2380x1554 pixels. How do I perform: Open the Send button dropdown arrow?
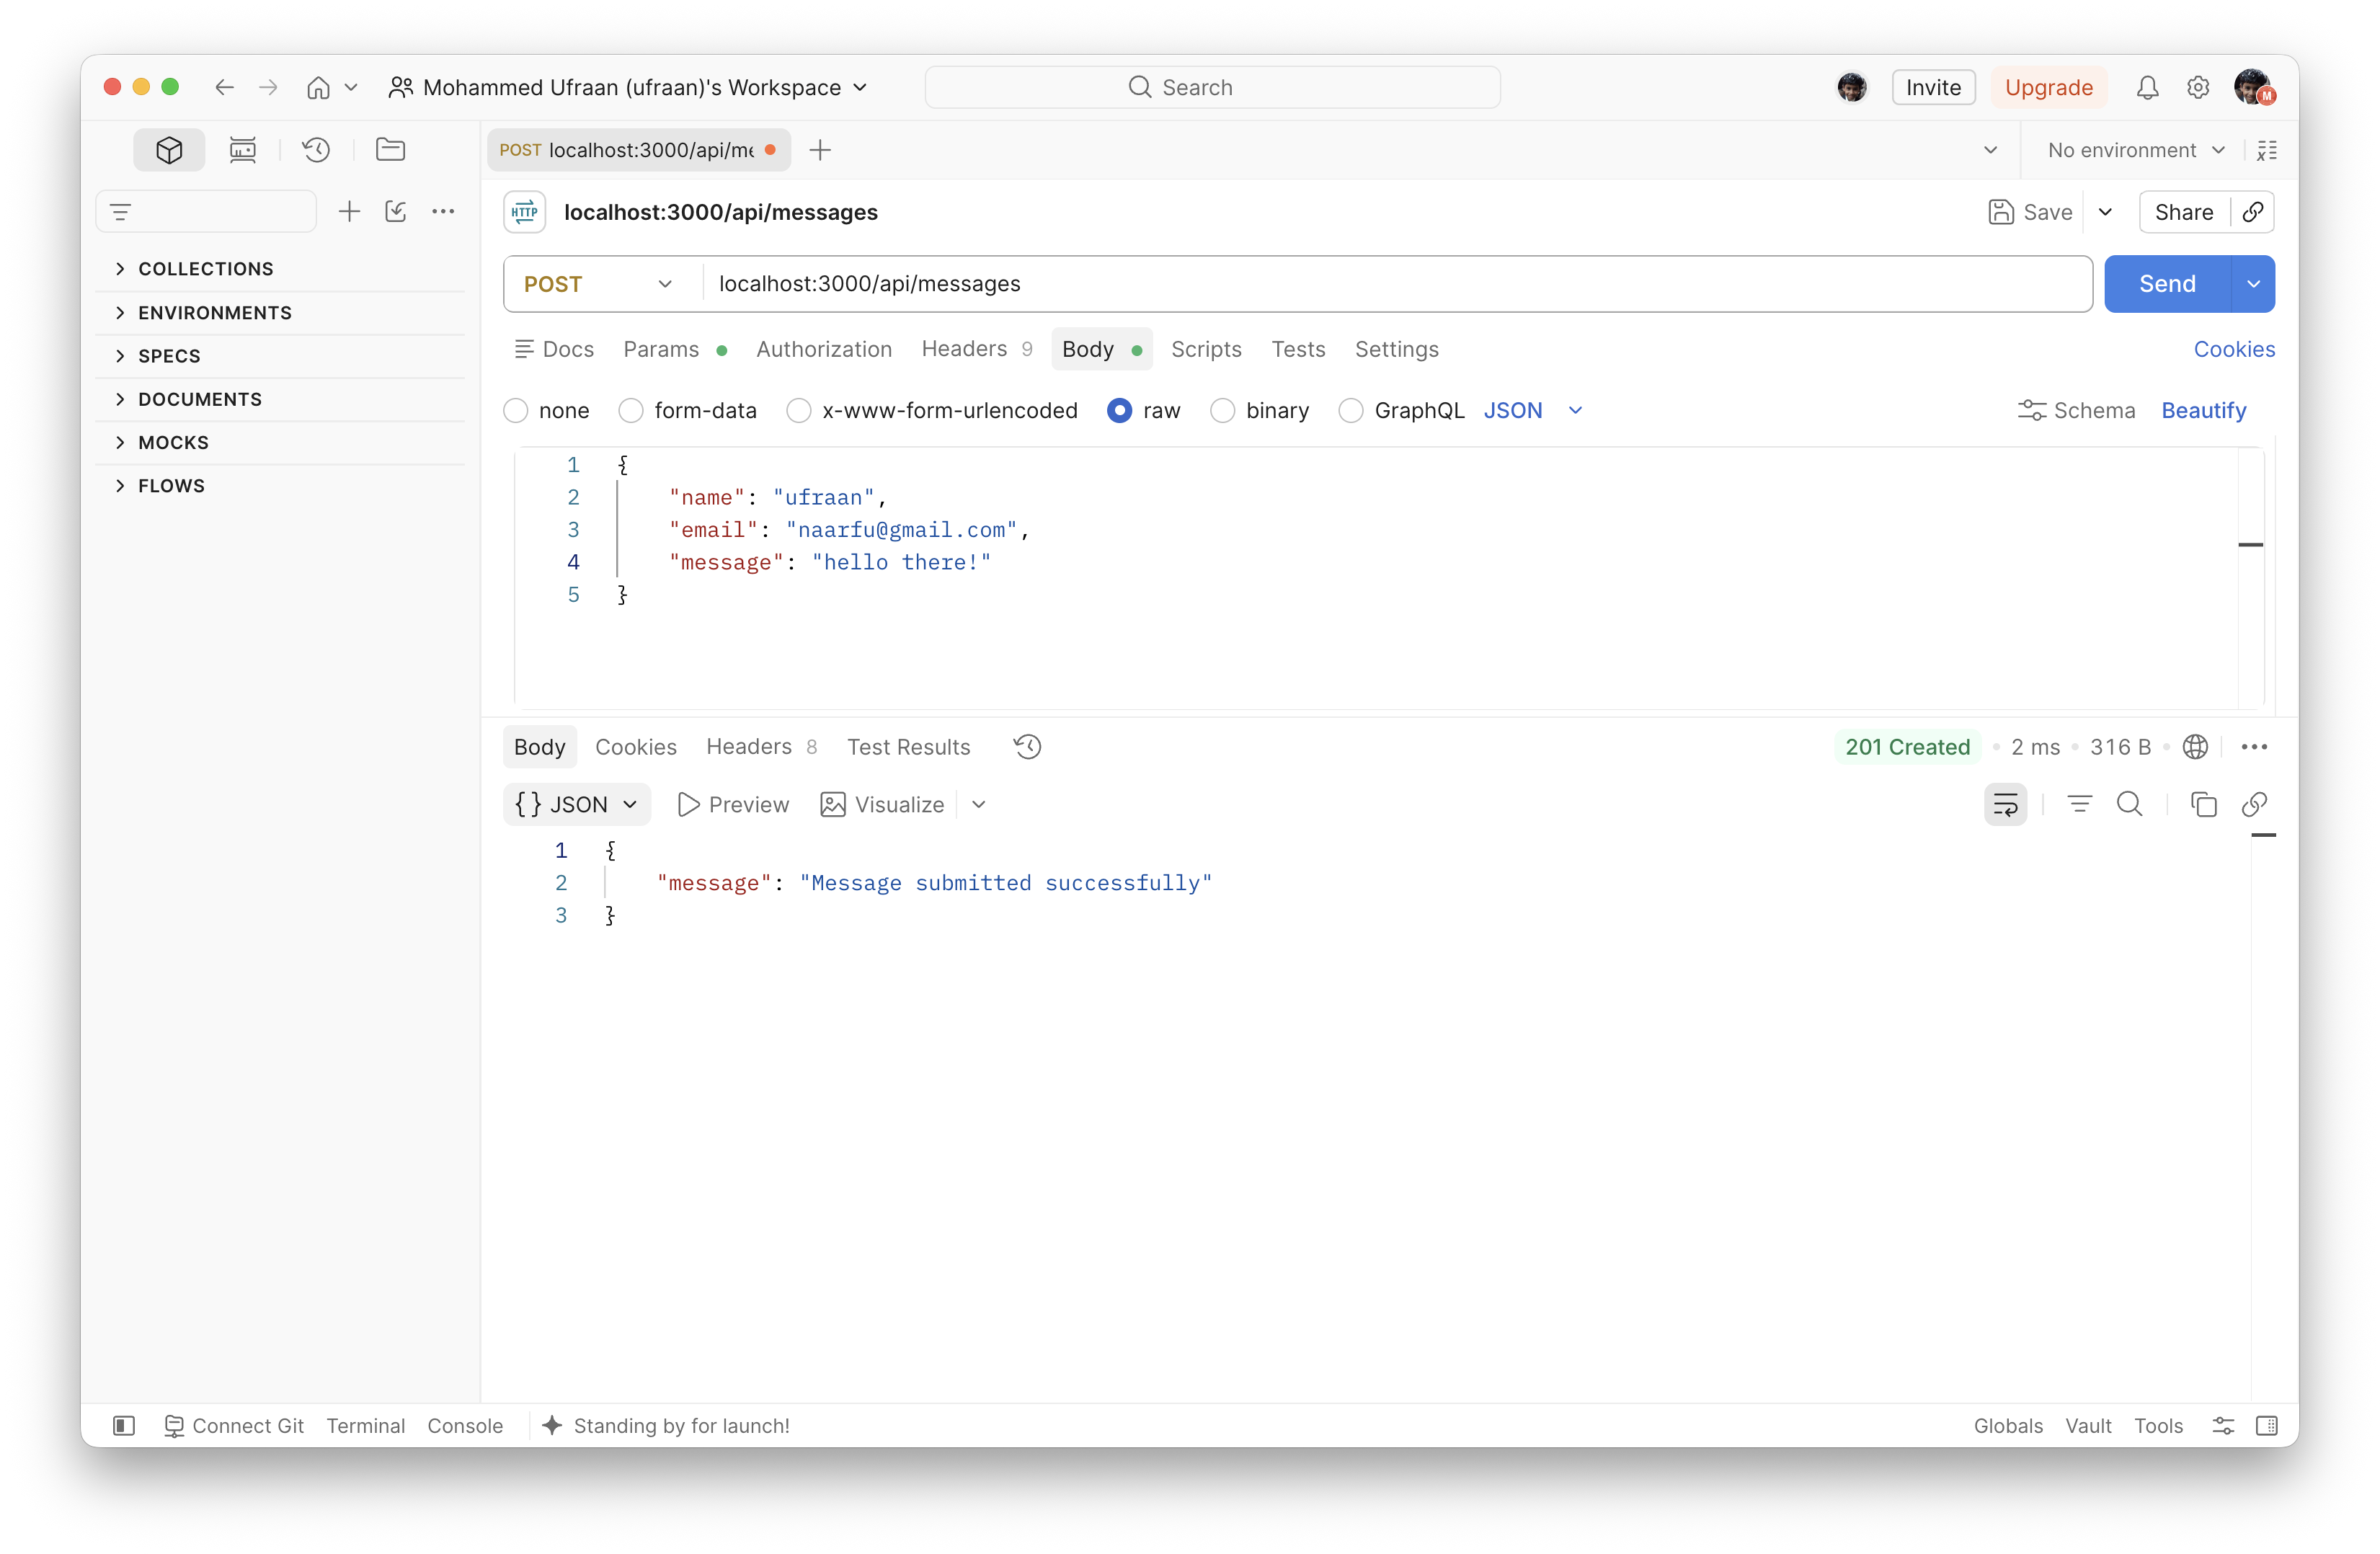[x=2253, y=284]
